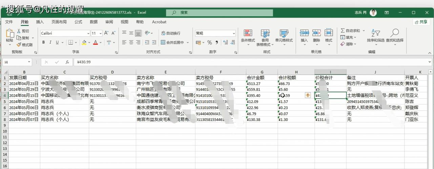The width and height of the screenshot is (434, 169).
Task: Click the 共享 (Share) button
Action: tap(421, 22)
